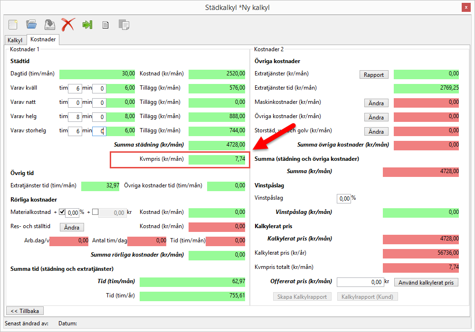Click the Vinstpåslag percent input field

(343, 198)
